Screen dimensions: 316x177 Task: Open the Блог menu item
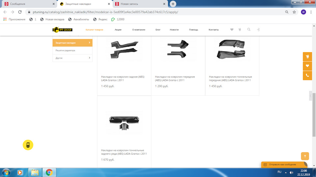pos(158,30)
